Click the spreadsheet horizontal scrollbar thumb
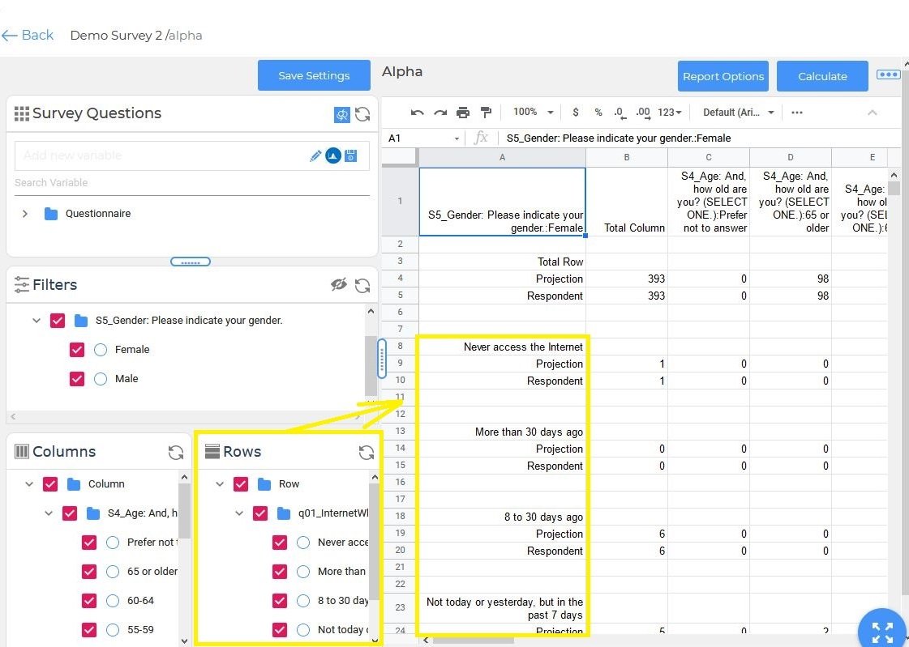 (x=474, y=640)
